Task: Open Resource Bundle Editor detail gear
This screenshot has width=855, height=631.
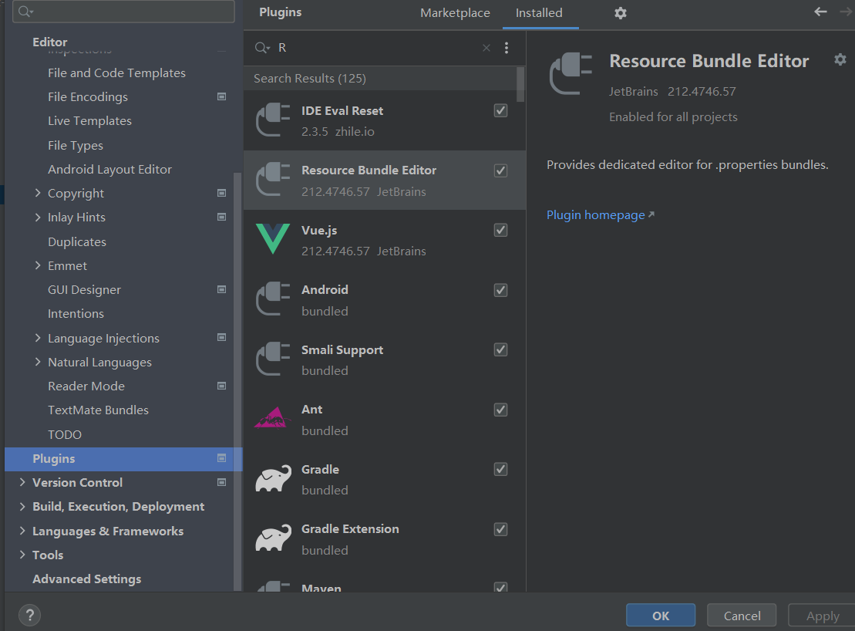Action: pyautogui.click(x=840, y=59)
